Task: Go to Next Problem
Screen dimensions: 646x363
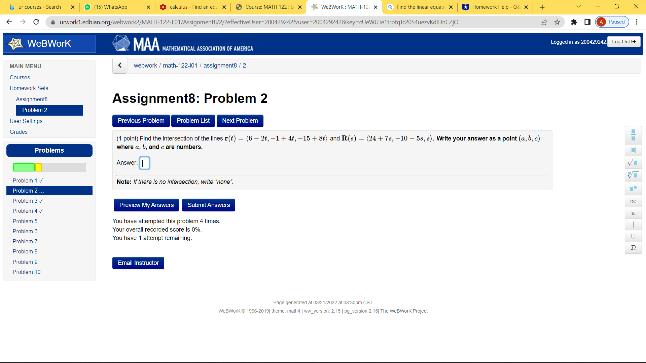Action: (x=240, y=121)
